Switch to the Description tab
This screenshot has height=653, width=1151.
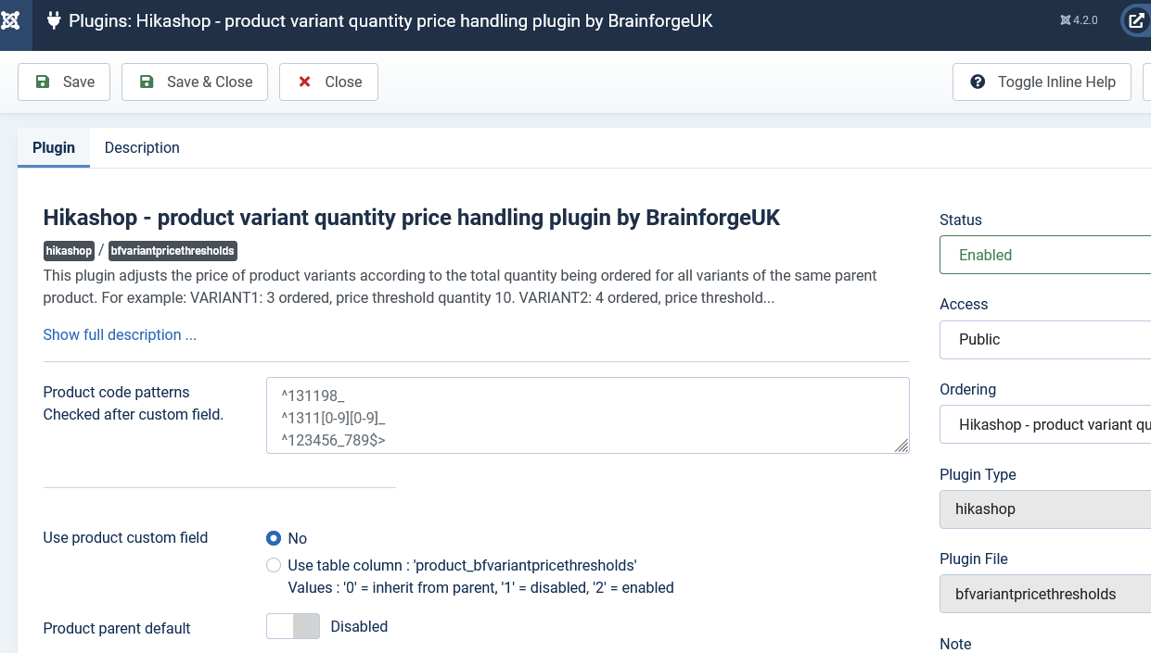pyautogui.click(x=142, y=147)
